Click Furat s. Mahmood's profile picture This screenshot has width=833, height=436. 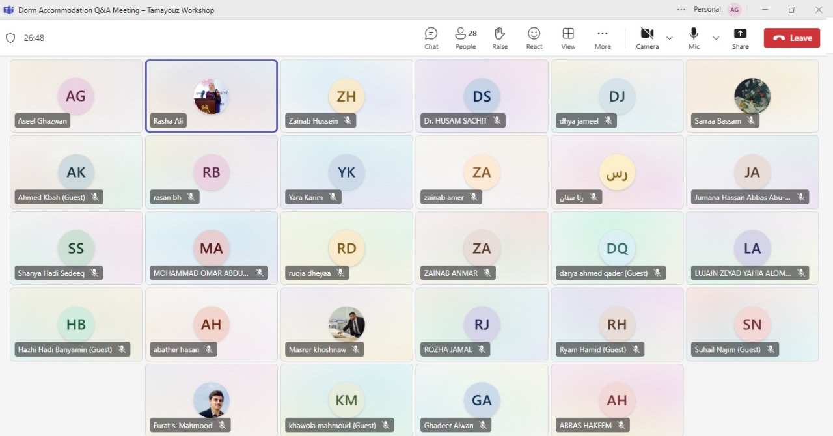(x=212, y=400)
